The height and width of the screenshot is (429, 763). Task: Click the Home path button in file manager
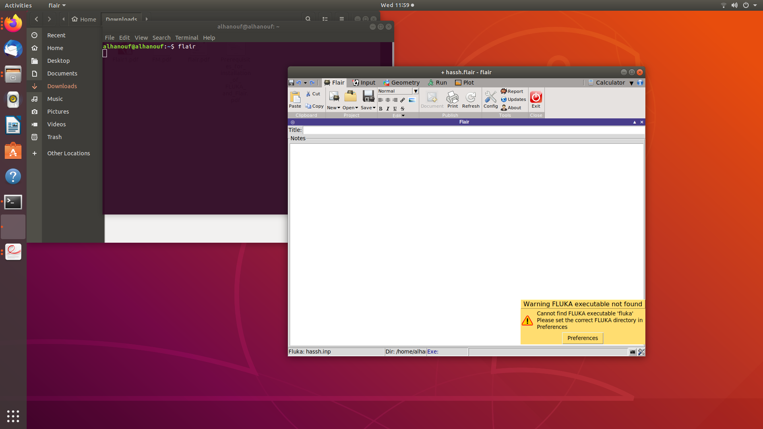[x=84, y=19]
